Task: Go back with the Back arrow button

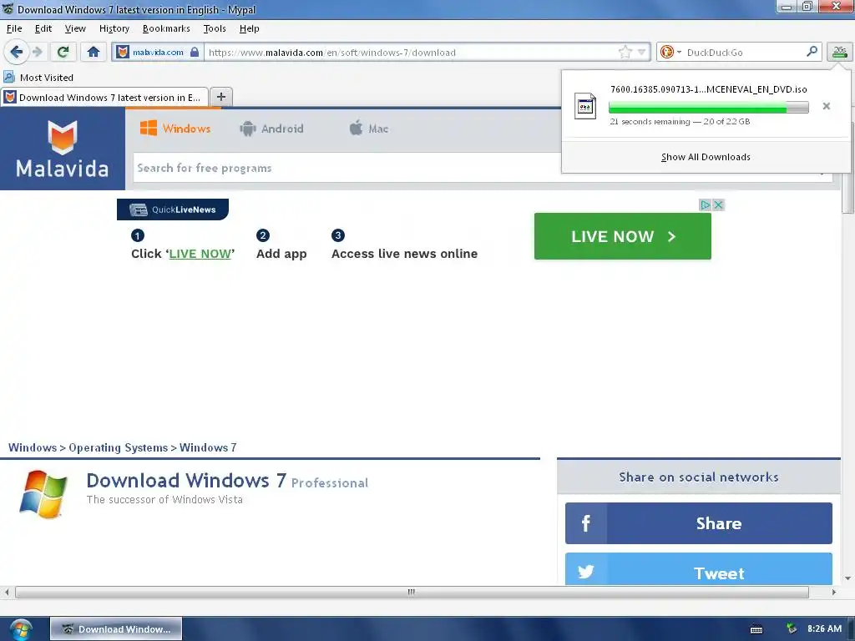Action: [16, 53]
